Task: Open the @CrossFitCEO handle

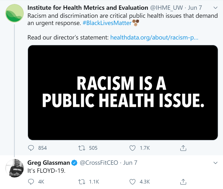Action: pyautogui.click(x=98, y=163)
